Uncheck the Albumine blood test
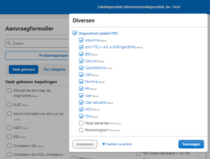Image resolution: width=210 pixels, height=159 pixels. coord(81,40)
